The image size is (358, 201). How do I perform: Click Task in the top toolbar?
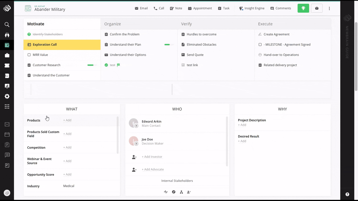pyautogui.click(x=224, y=8)
